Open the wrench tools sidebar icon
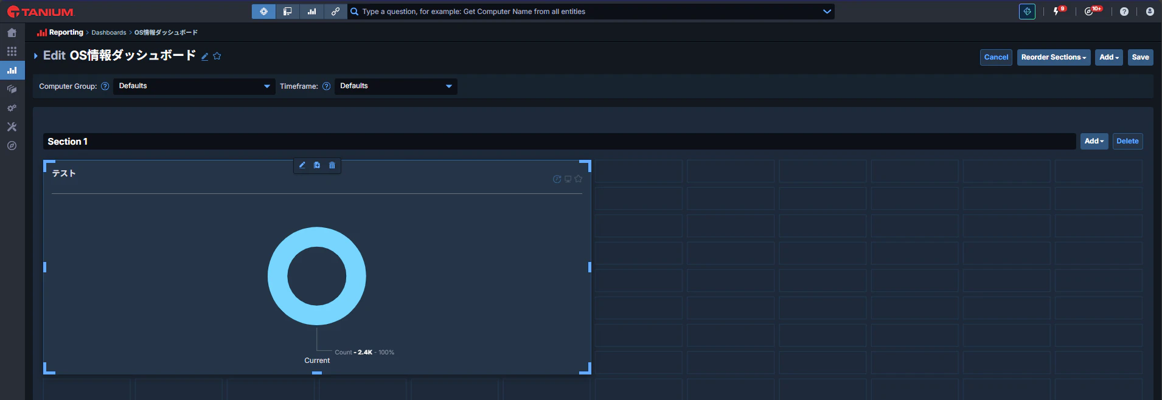This screenshot has height=400, width=1162. click(12, 127)
